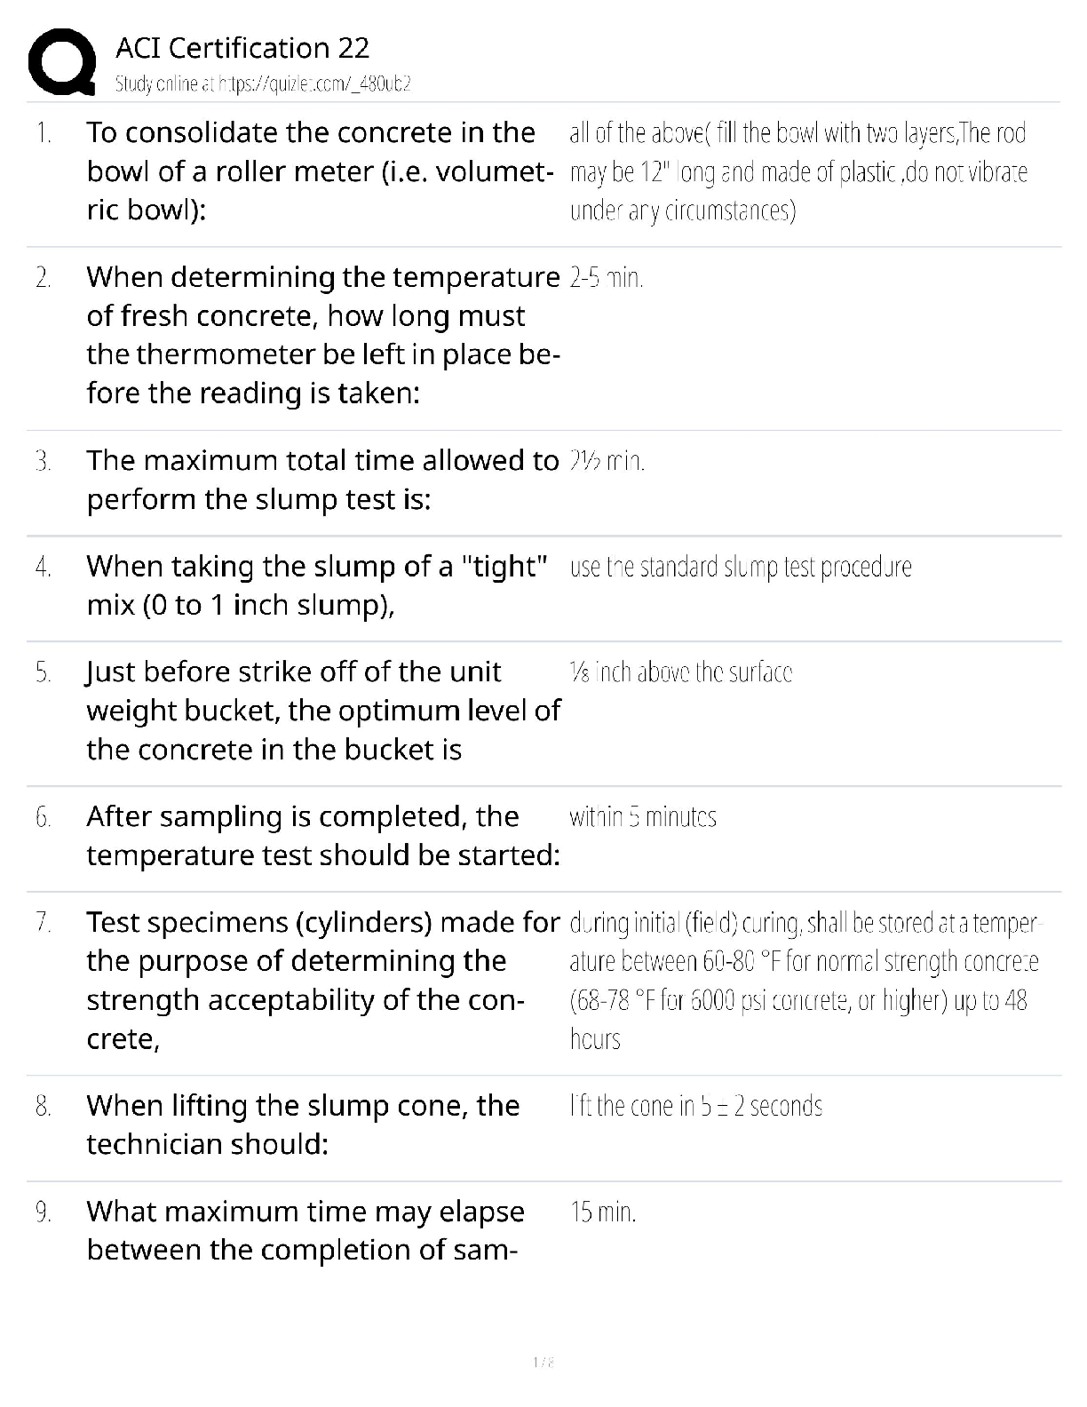
Task: Click the Quizlet Q logo icon
Action: coord(62,63)
